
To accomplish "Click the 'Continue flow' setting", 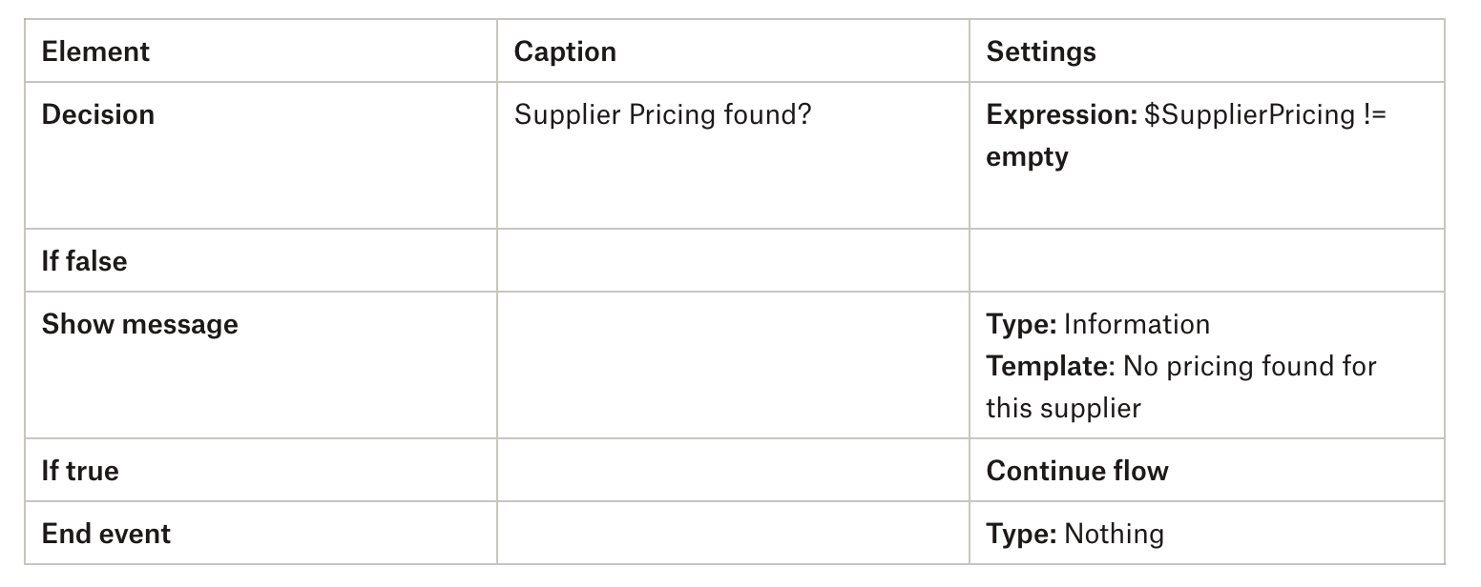I will tap(1076, 471).
